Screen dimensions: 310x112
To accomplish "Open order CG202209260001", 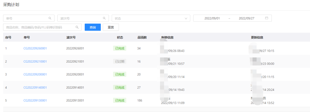I will pyautogui.click(x=35, y=48).
